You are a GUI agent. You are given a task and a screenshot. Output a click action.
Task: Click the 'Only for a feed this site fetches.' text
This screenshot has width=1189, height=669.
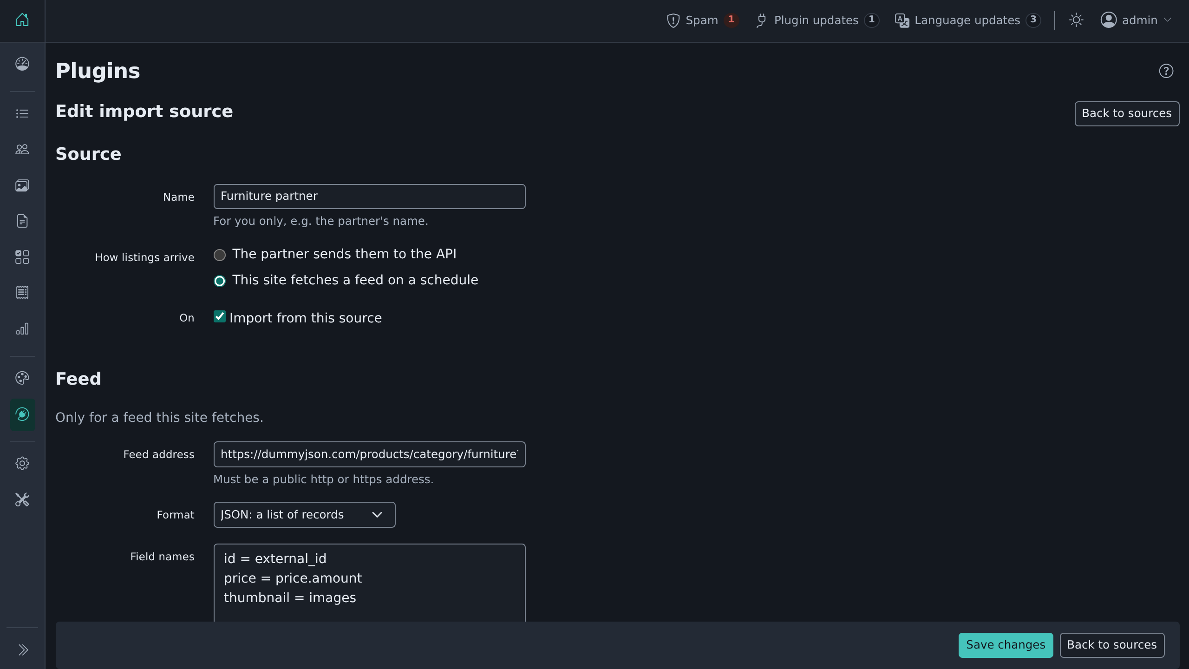pos(159,417)
